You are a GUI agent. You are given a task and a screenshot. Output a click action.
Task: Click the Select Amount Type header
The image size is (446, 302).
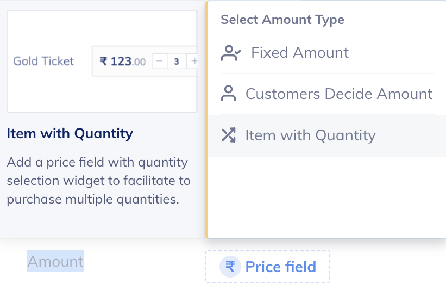pos(282,20)
